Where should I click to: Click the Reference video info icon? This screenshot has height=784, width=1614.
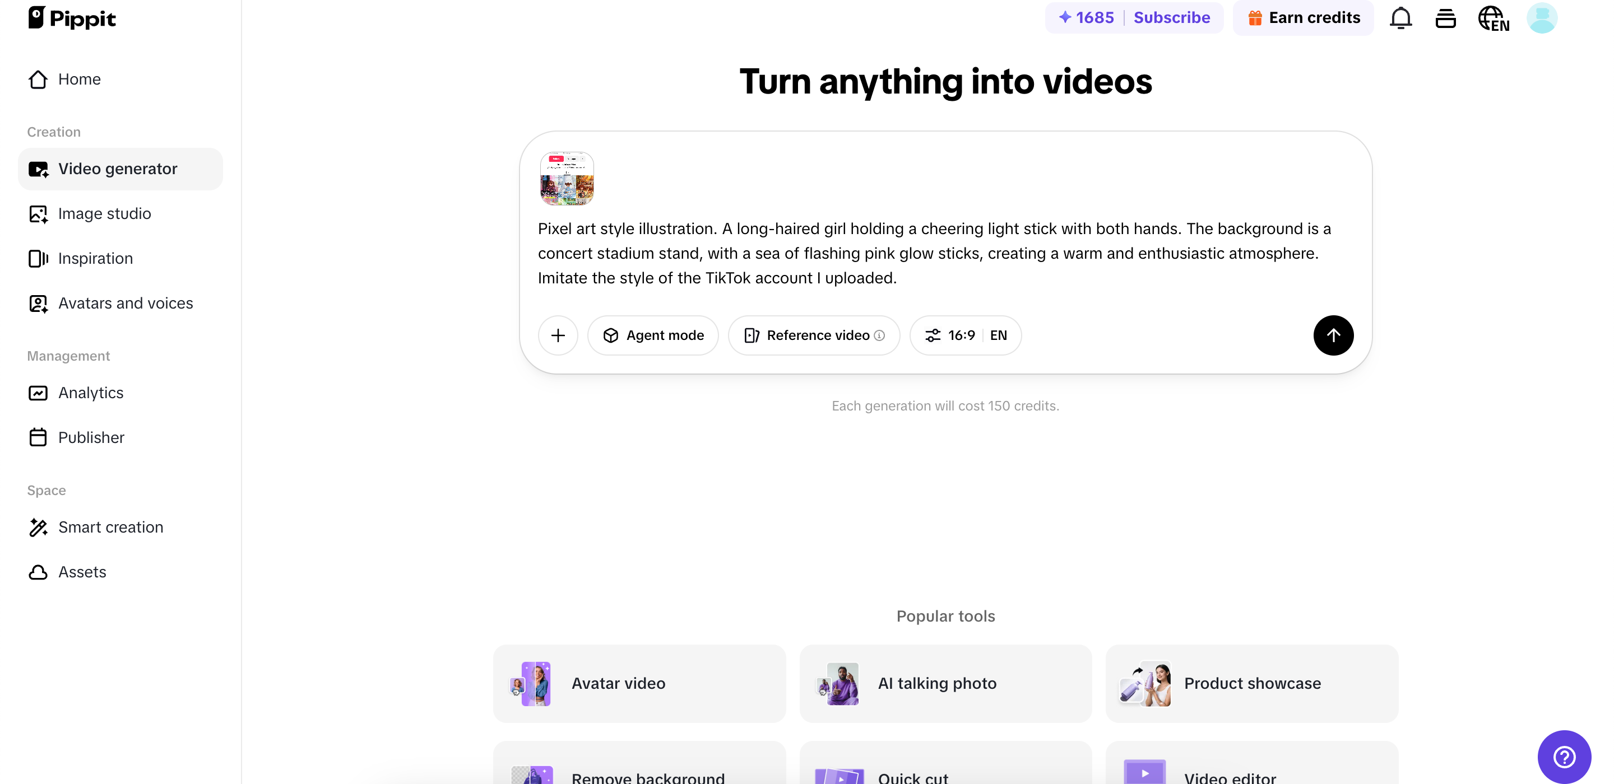(x=880, y=335)
